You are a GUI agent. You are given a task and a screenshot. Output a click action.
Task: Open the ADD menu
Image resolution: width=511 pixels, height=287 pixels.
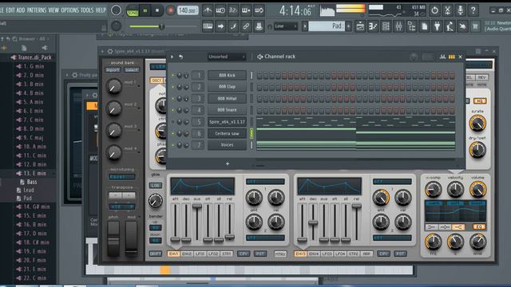pos(21,10)
